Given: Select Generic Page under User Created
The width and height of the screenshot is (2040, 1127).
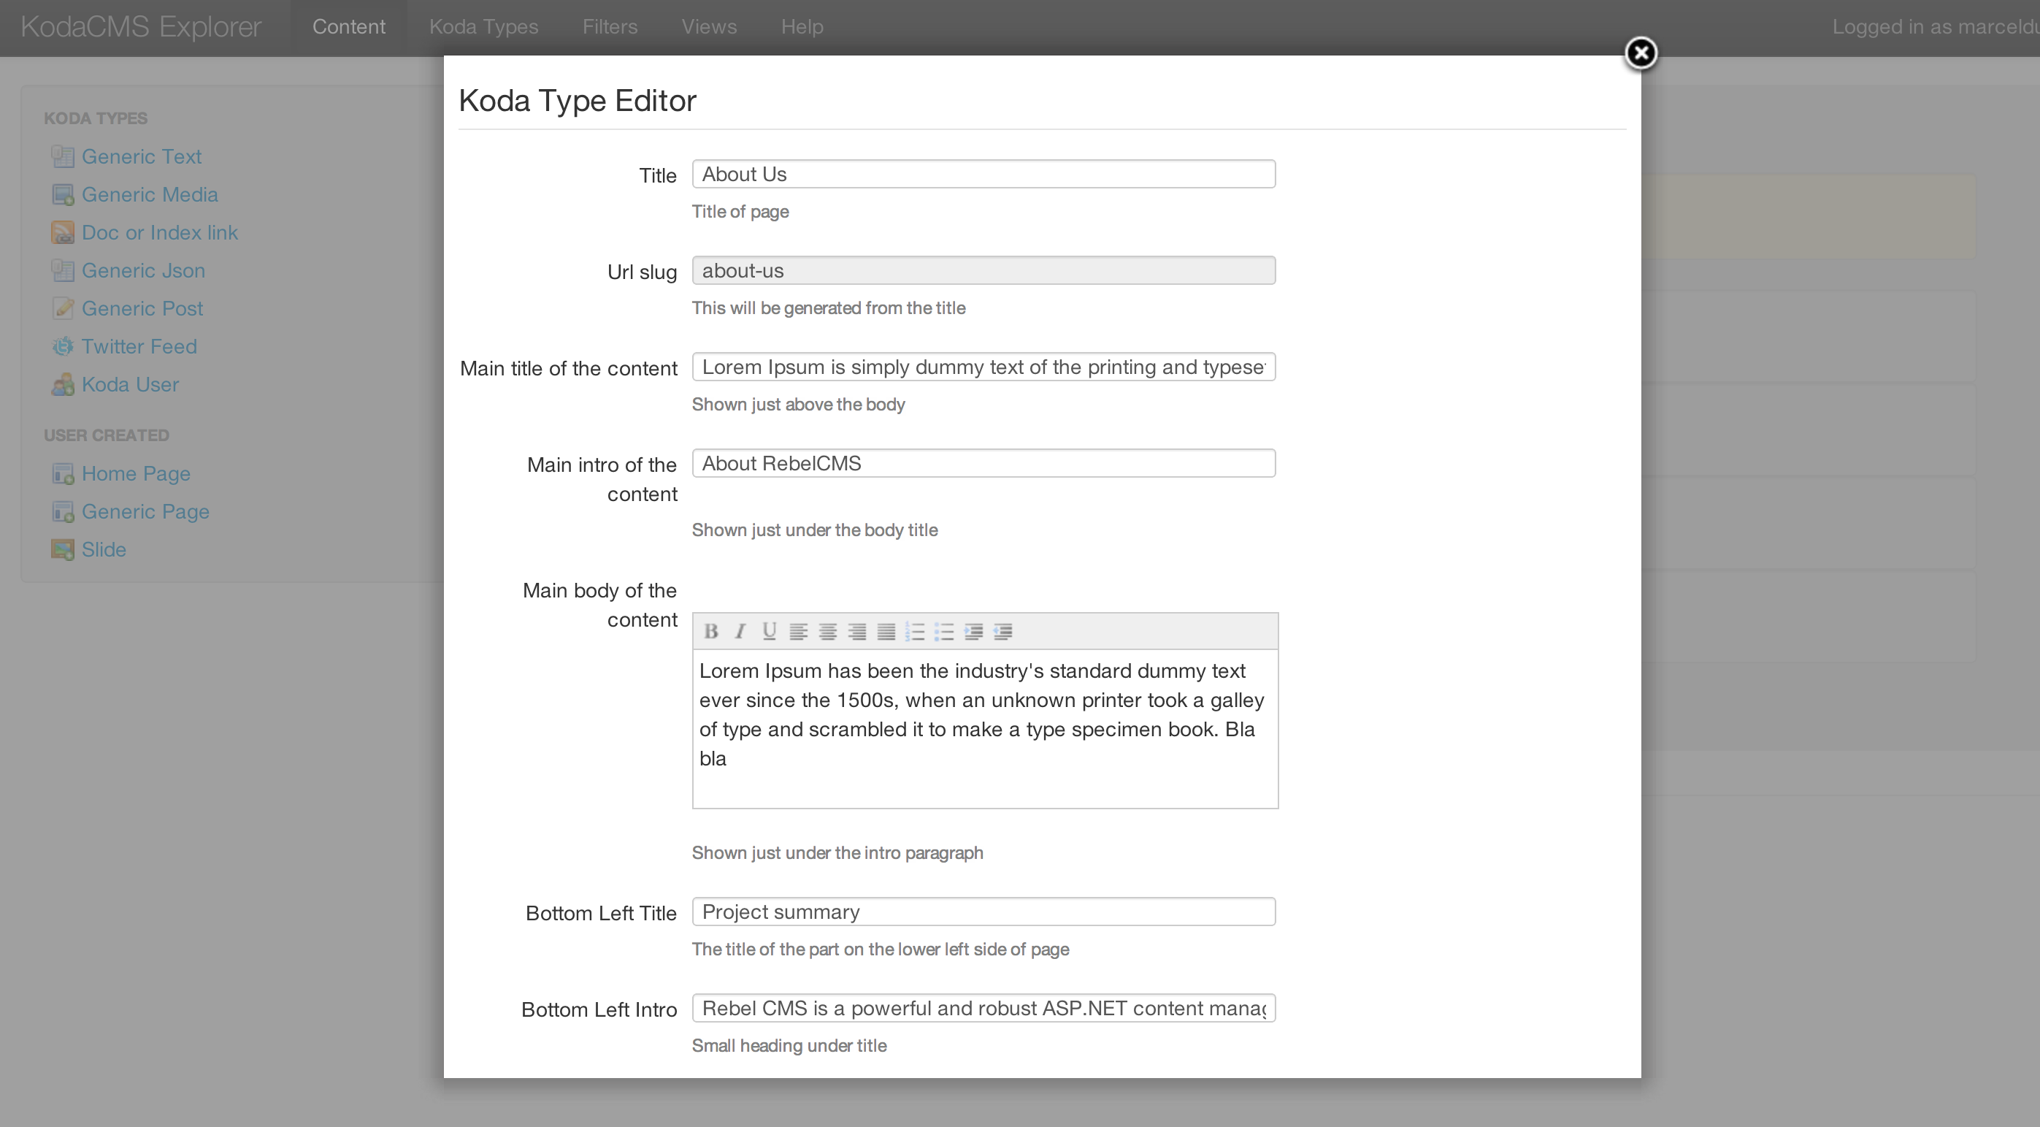Looking at the screenshot, I should (x=145, y=511).
